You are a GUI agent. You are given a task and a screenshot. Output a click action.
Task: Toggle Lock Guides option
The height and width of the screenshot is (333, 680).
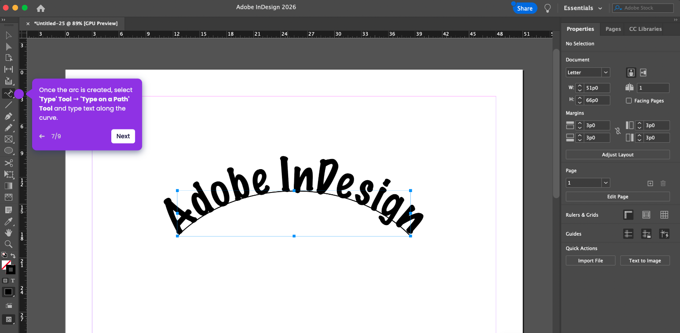(646, 234)
